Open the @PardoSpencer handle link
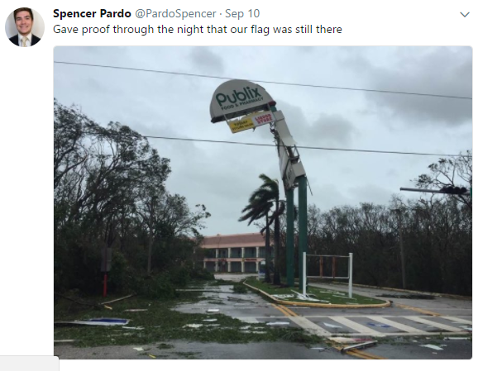 coord(175,14)
